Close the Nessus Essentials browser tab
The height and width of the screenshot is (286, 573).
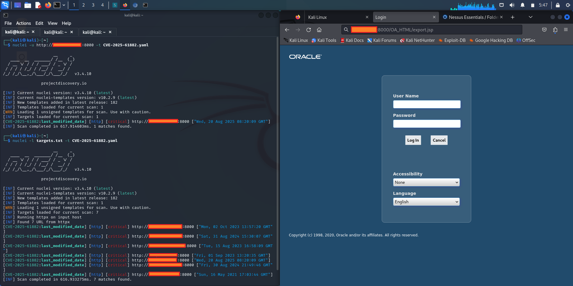(501, 17)
